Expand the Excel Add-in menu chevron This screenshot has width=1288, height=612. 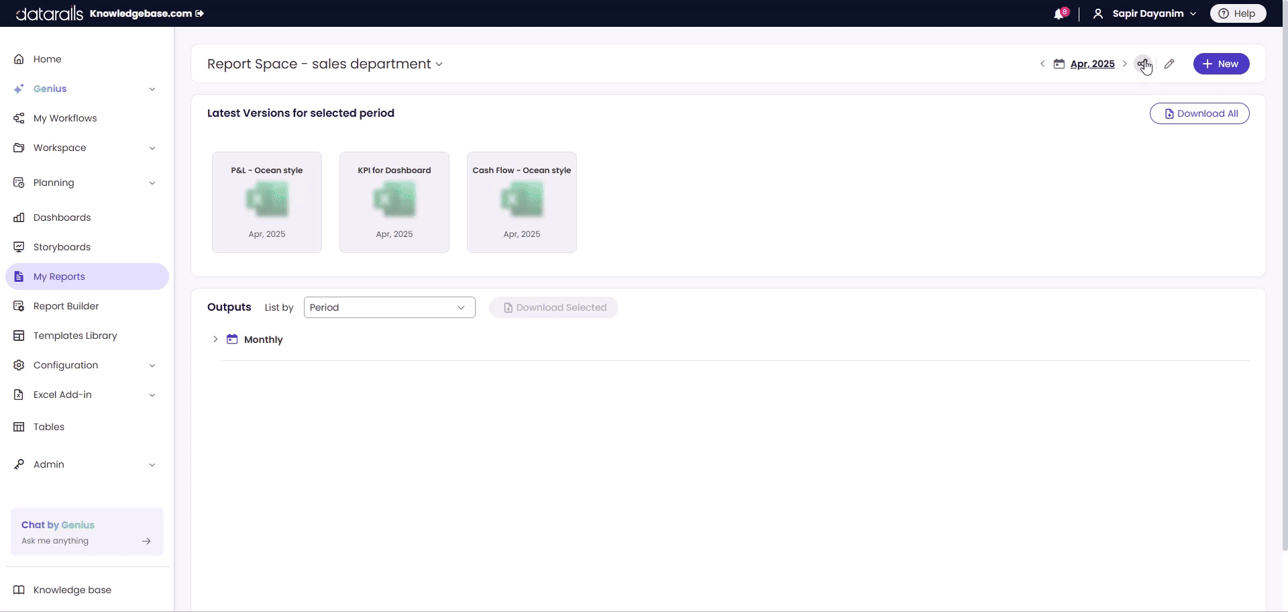(152, 395)
